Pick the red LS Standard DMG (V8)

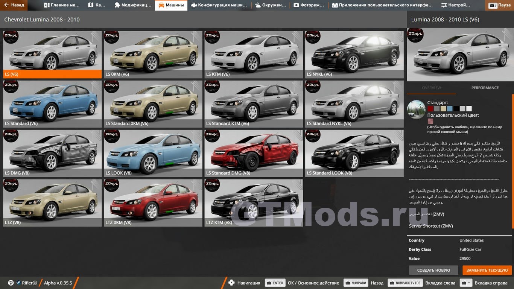tap(254, 154)
